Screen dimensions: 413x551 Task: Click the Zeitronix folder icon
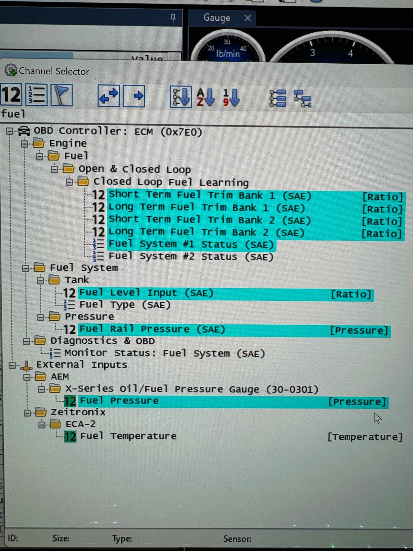pyautogui.click(x=41, y=412)
